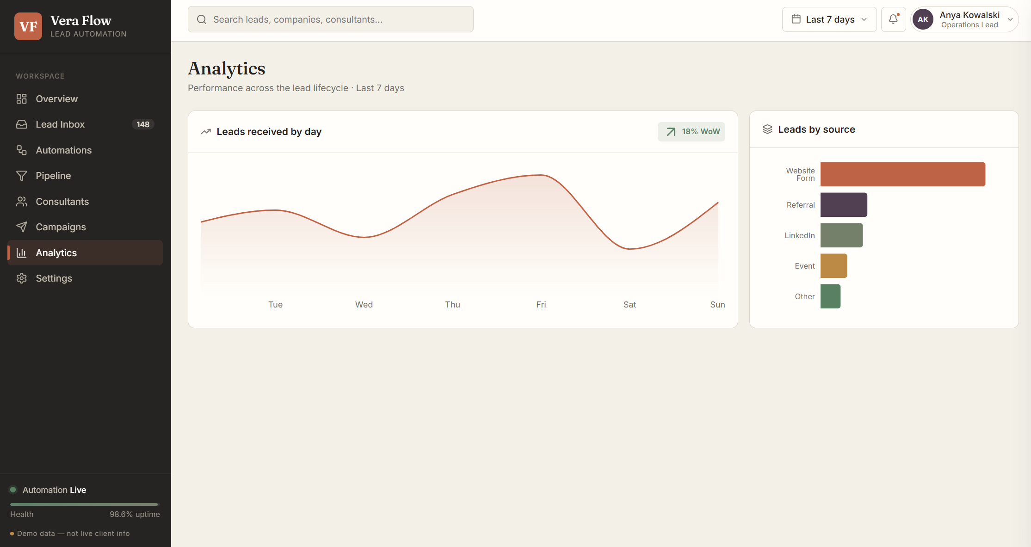Open Campaigns label in sidebar
The height and width of the screenshot is (547, 1031).
61,227
